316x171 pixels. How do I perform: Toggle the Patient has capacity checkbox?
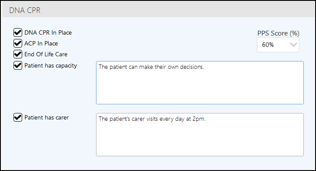18,65
